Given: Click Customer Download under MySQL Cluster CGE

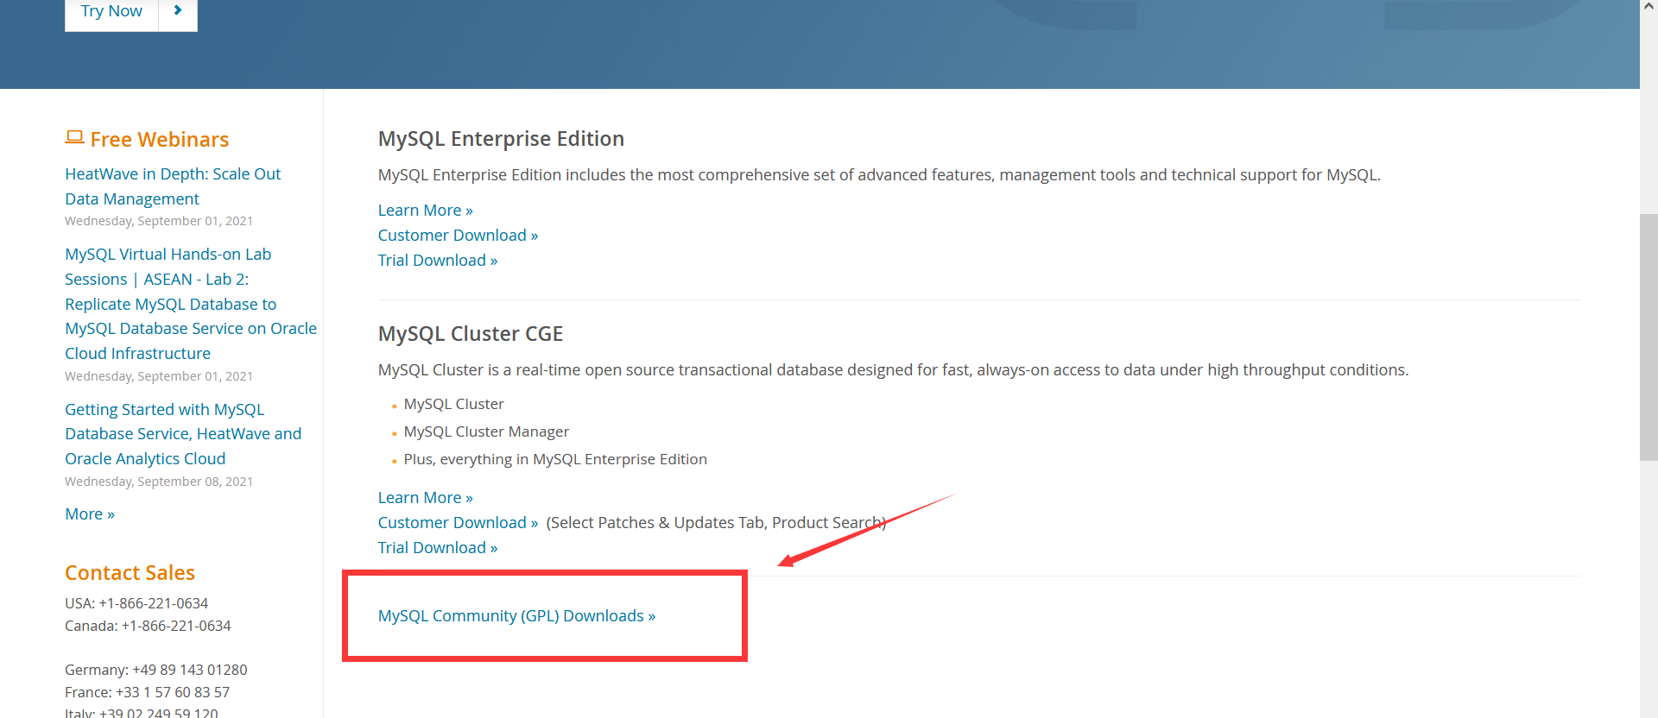Looking at the screenshot, I should pyautogui.click(x=458, y=523).
